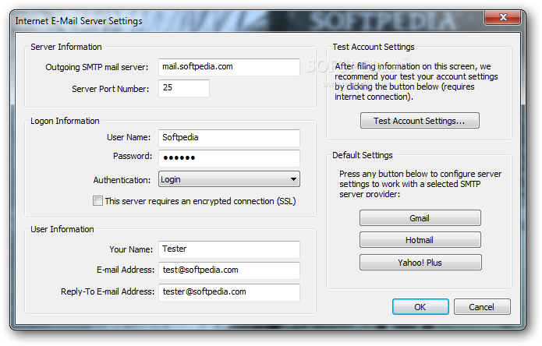Image resolution: width=542 pixels, height=346 pixels.
Task: Click the Server Port Number field
Action: [184, 88]
